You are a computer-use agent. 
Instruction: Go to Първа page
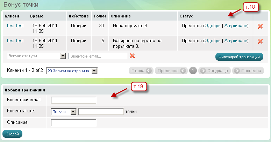pyautogui.click(x=141, y=71)
